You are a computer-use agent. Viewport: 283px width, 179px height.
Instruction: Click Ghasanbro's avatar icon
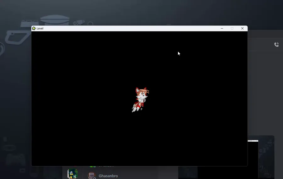[92, 176]
